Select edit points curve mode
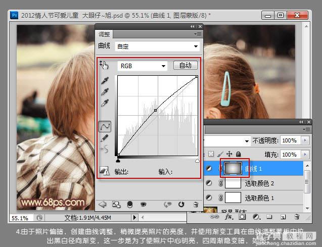The height and width of the screenshot is (247, 322). (105, 127)
